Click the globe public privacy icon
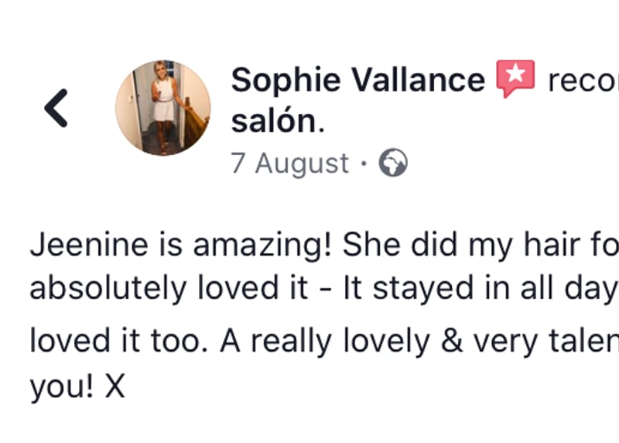 pyautogui.click(x=393, y=163)
